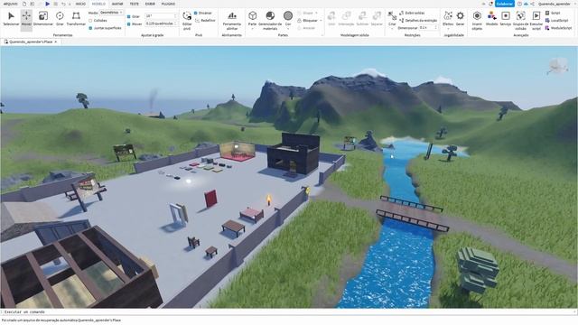578x325 pixels.
Task: Switch to the INÍCIO tab
Action: pyautogui.click(x=80, y=4)
